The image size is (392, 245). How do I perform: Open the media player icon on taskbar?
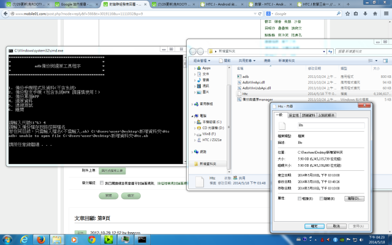[x=74, y=239]
